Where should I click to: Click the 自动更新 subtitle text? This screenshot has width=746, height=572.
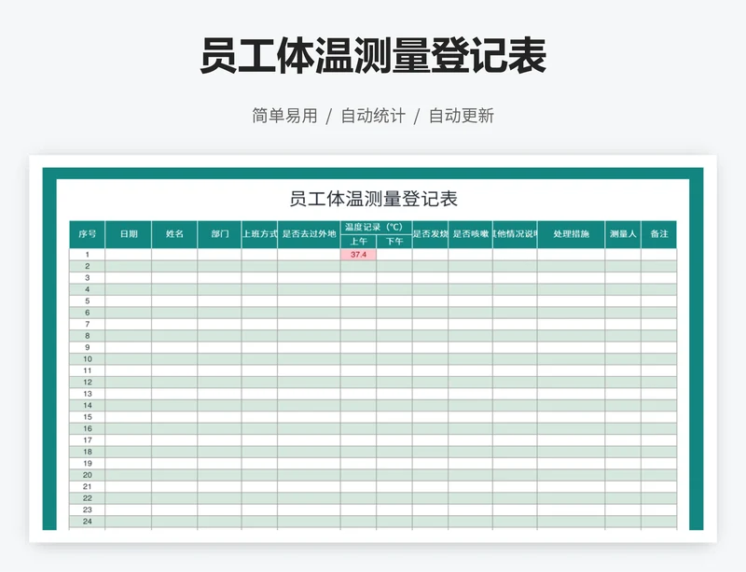pyautogui.click(x=462, y=116)
